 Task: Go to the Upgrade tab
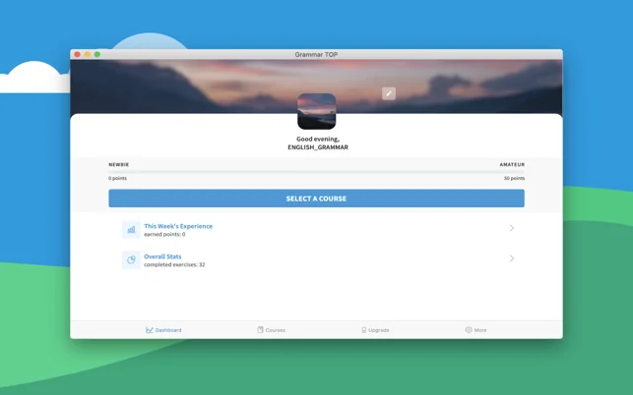[375, 330]
